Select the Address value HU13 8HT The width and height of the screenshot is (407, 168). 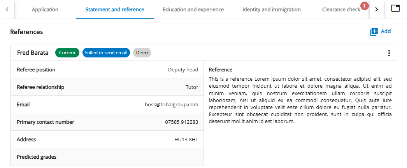tap(186, 139)
